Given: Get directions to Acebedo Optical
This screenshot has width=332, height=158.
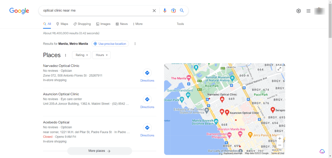Looking at the screenshot, I should [147, 130].
